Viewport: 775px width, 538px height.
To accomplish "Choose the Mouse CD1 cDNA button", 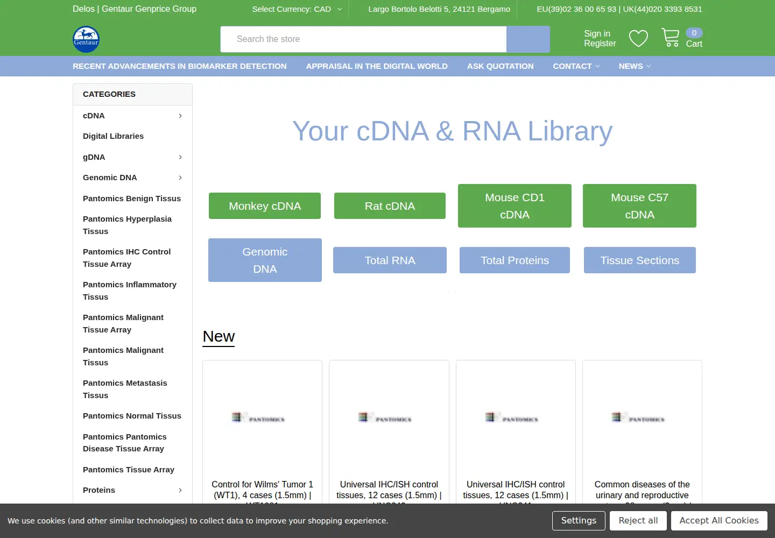I will 515,206.
